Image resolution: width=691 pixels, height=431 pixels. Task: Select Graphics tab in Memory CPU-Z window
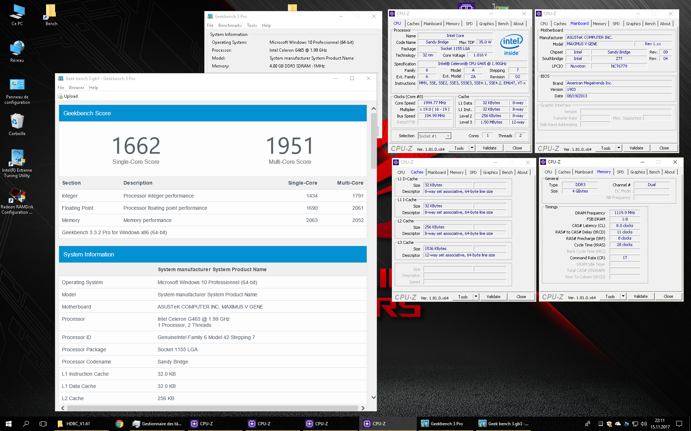click(637, 172)
